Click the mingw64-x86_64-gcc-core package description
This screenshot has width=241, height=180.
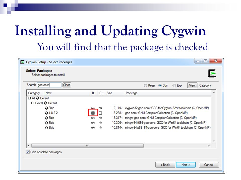pos(168,128)
